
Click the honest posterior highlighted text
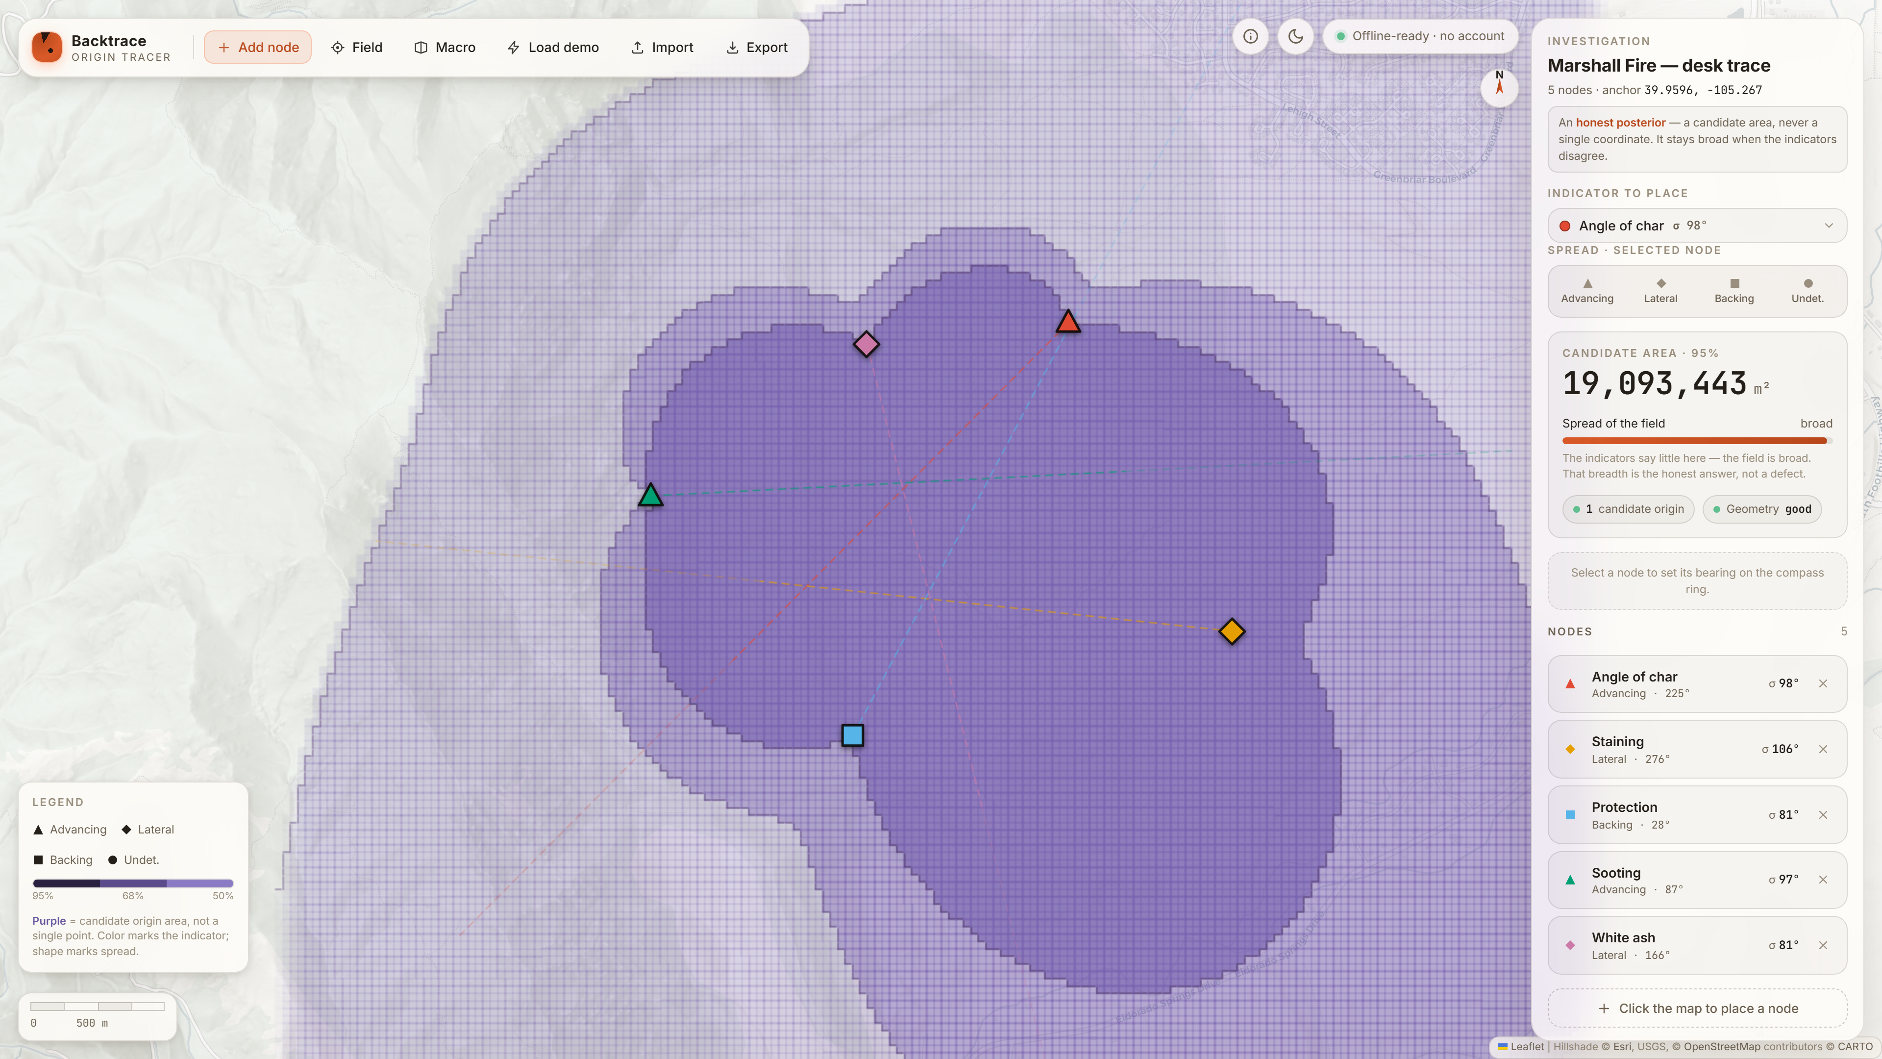coord(1620,123)
